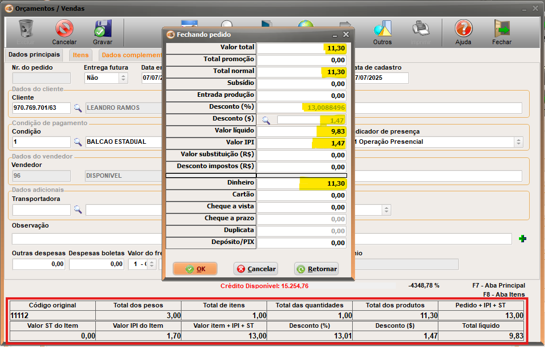Click the green plus next to Observação
545x347 pixels.
[x=522, y=239]
